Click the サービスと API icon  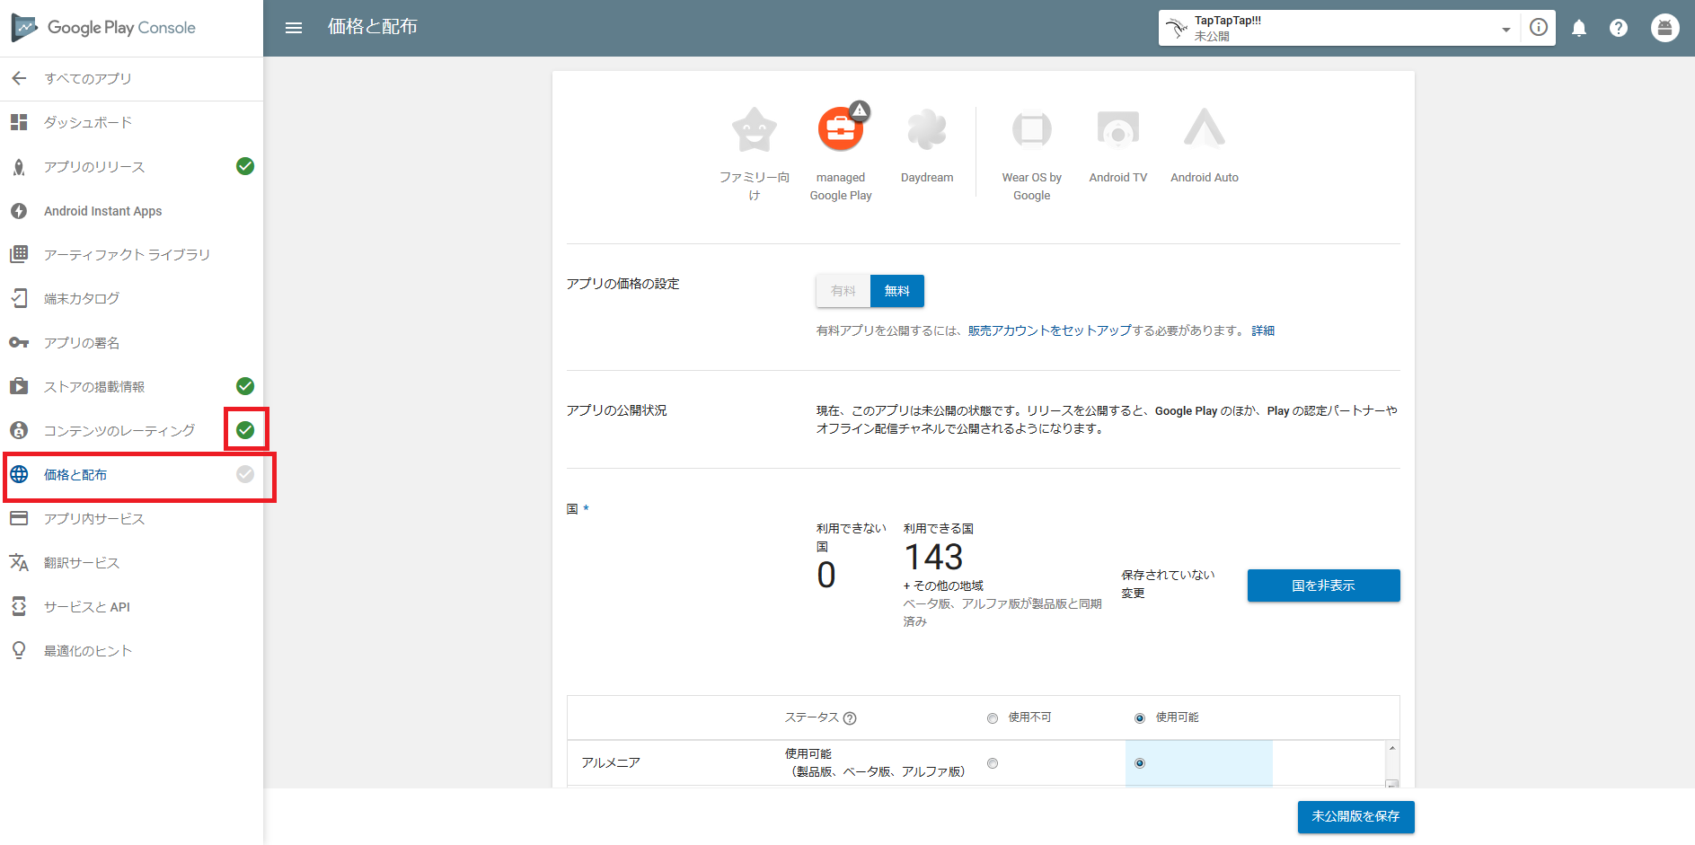tap(19, 606)
